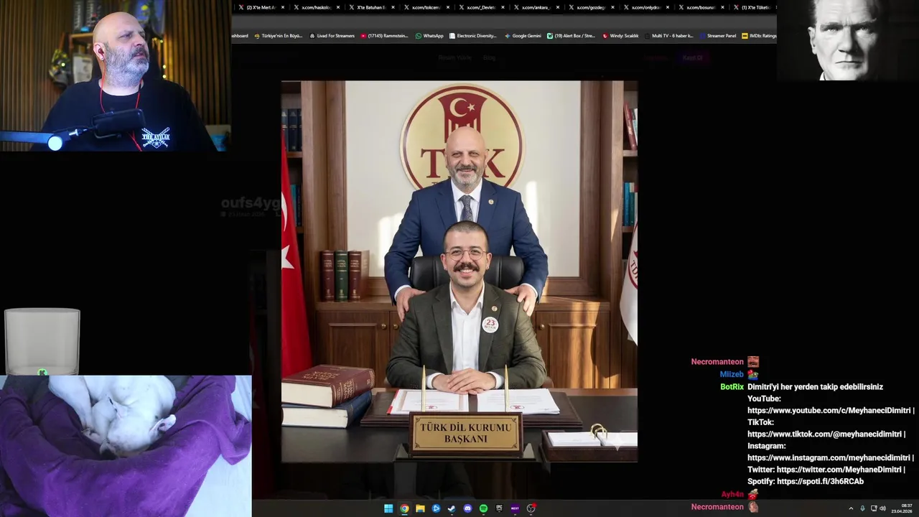Close the x.com/tokcem tab
This screenshot has height=517, width=919.
tap(448, 7)
